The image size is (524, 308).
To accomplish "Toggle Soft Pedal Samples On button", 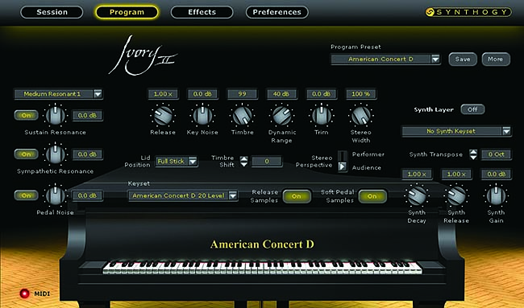I will coord(372,196).
